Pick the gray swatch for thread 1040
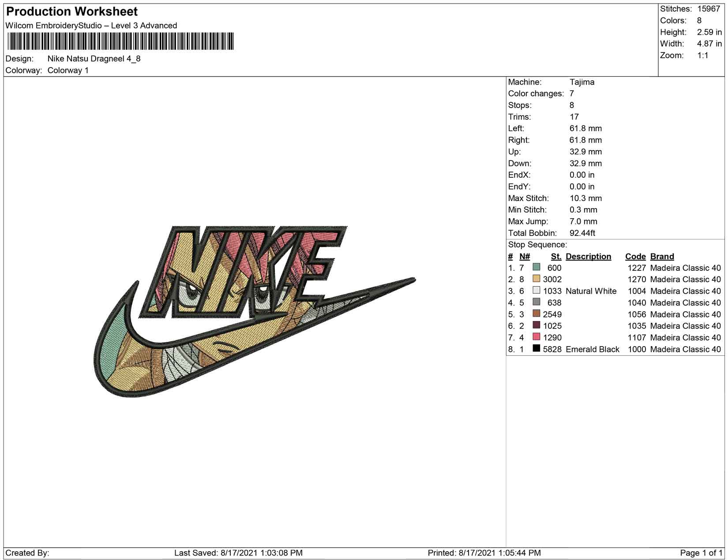 click(537, 302)
